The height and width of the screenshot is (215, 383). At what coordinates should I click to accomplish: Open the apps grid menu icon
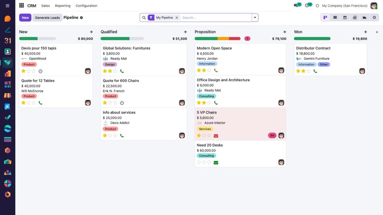[22, 5]
